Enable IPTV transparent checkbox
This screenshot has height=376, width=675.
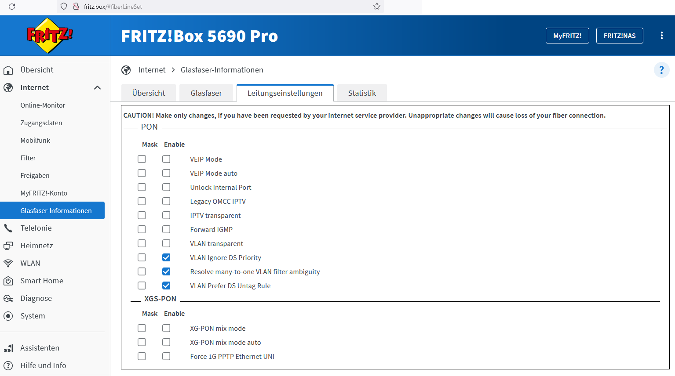point(166,215)
